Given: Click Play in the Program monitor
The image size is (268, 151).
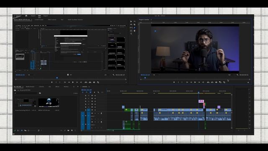Looking at the screenshot, I should (x=195, y=82).
